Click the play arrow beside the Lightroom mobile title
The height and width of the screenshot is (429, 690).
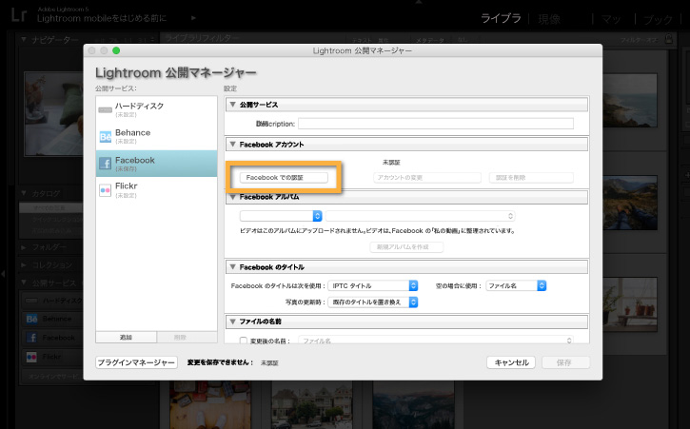tap(193, 18)
